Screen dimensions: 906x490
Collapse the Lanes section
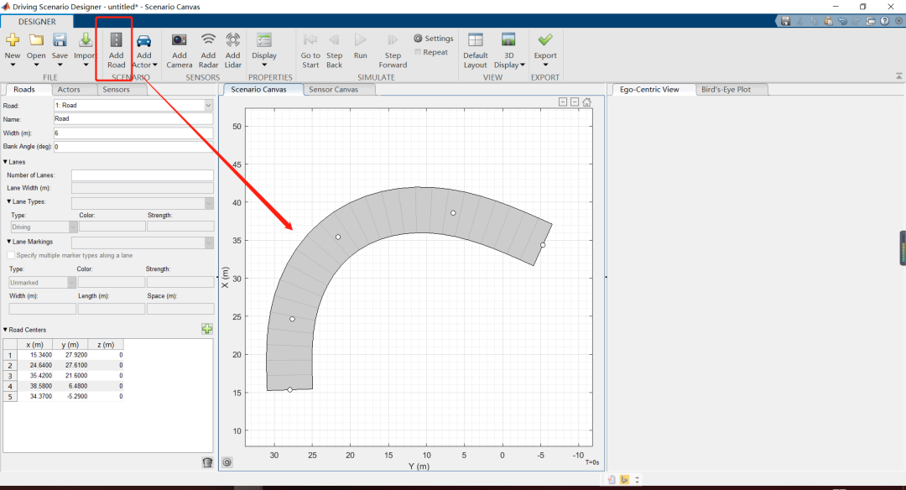click(5, 162)
